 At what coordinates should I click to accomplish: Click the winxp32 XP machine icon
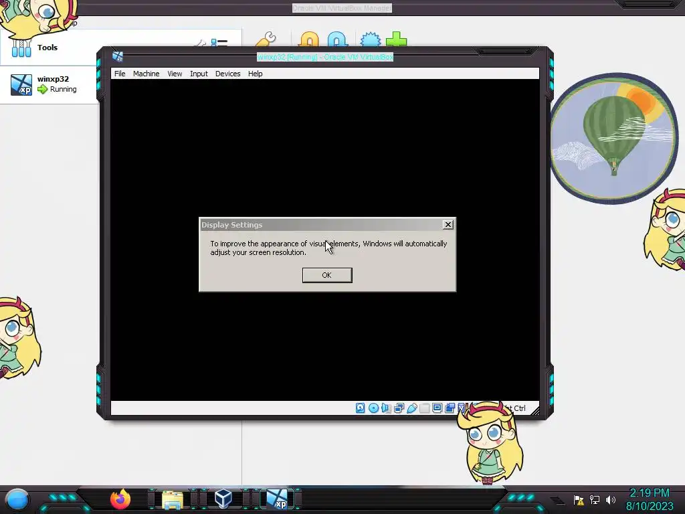tap(21, 84)
